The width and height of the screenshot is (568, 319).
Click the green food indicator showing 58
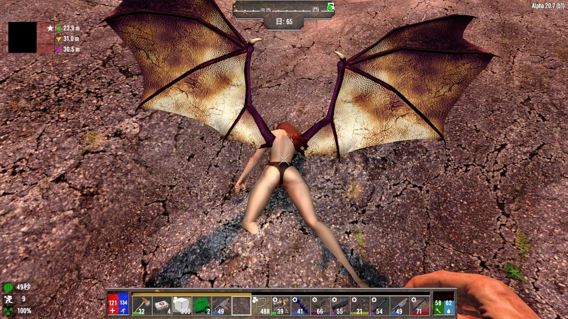pyautogui.click(x=438, y=304)
